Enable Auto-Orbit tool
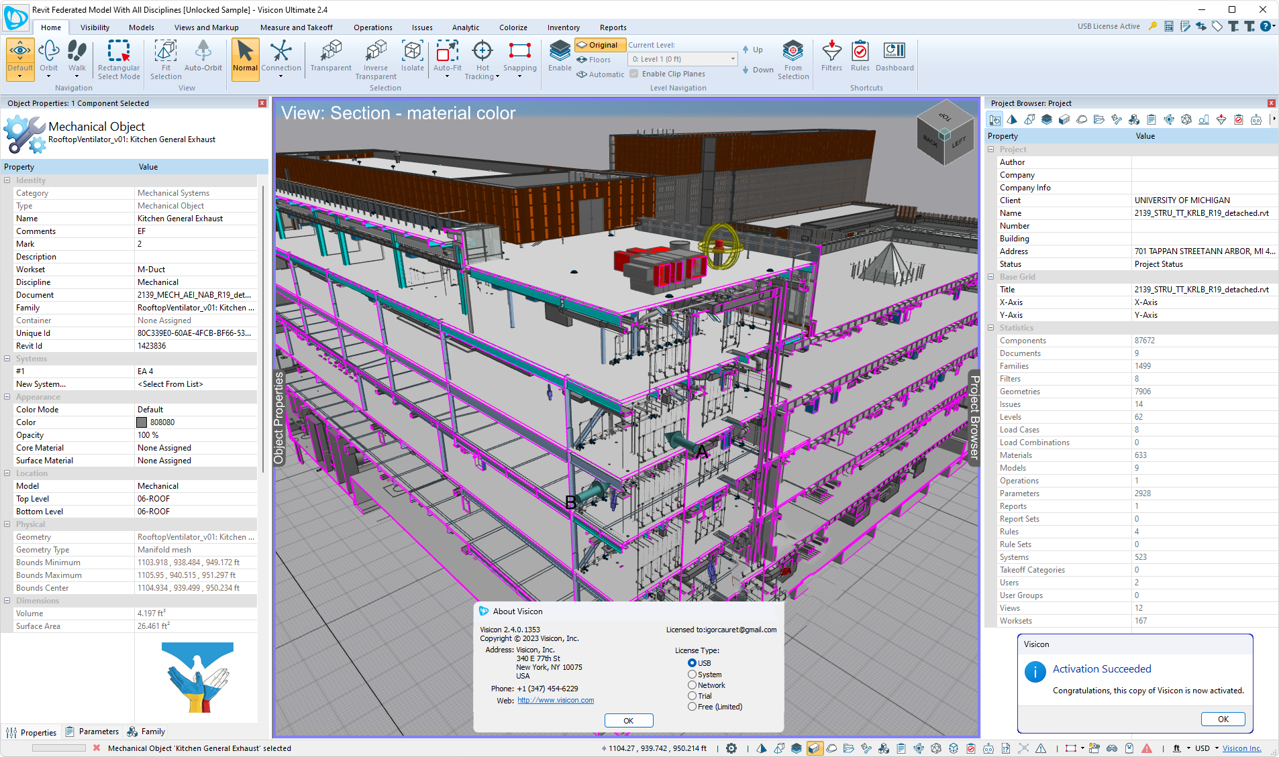This screenshot has width=1279, height=757. pyautogui.click(x=203, y=56)
